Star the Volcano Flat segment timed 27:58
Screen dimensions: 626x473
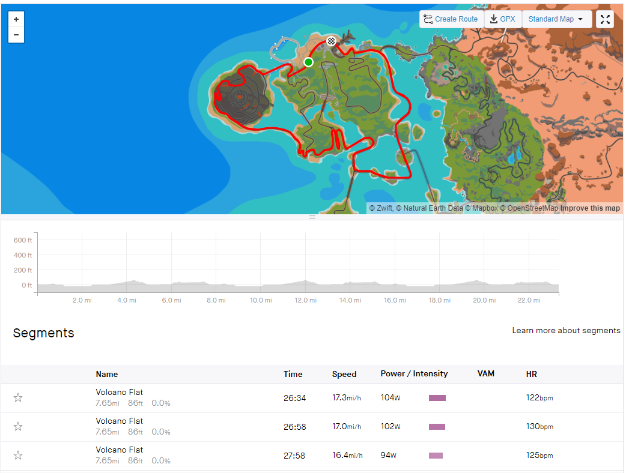coord(18,455)
